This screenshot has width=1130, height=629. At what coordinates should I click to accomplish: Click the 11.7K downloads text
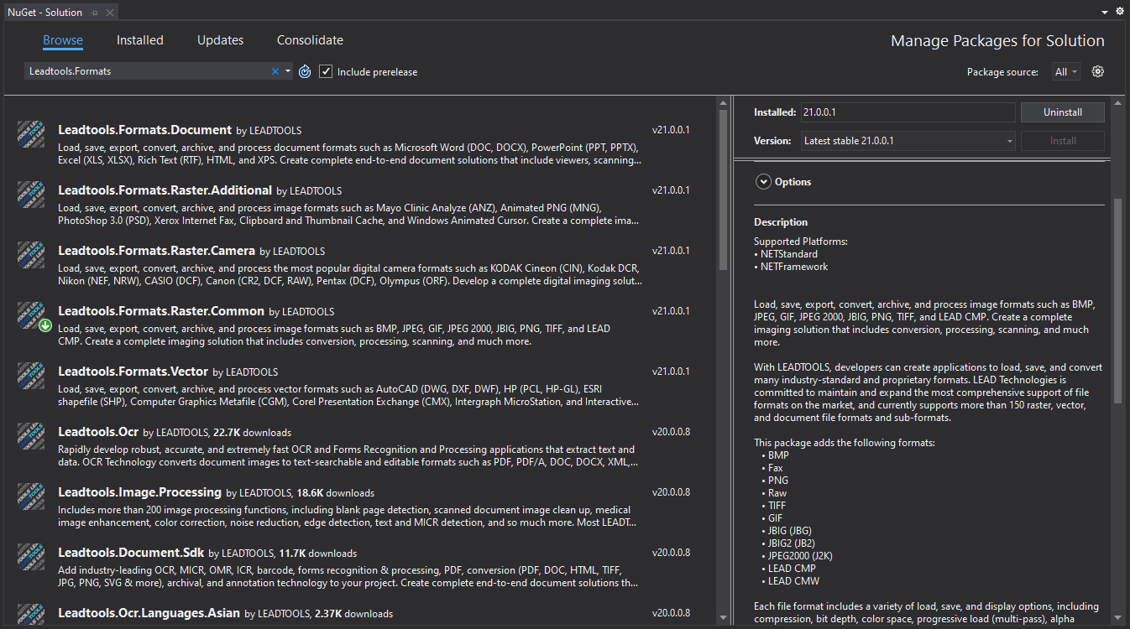318,554
